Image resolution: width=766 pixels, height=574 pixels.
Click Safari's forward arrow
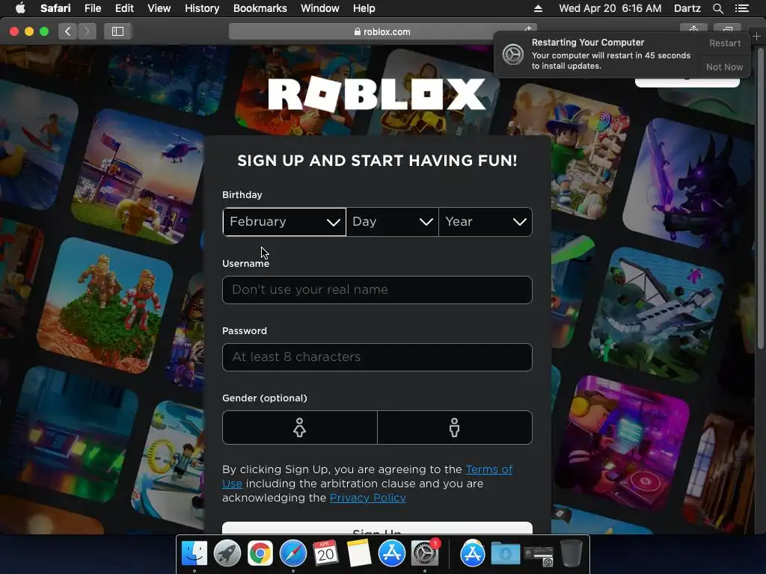click(87, 31)
